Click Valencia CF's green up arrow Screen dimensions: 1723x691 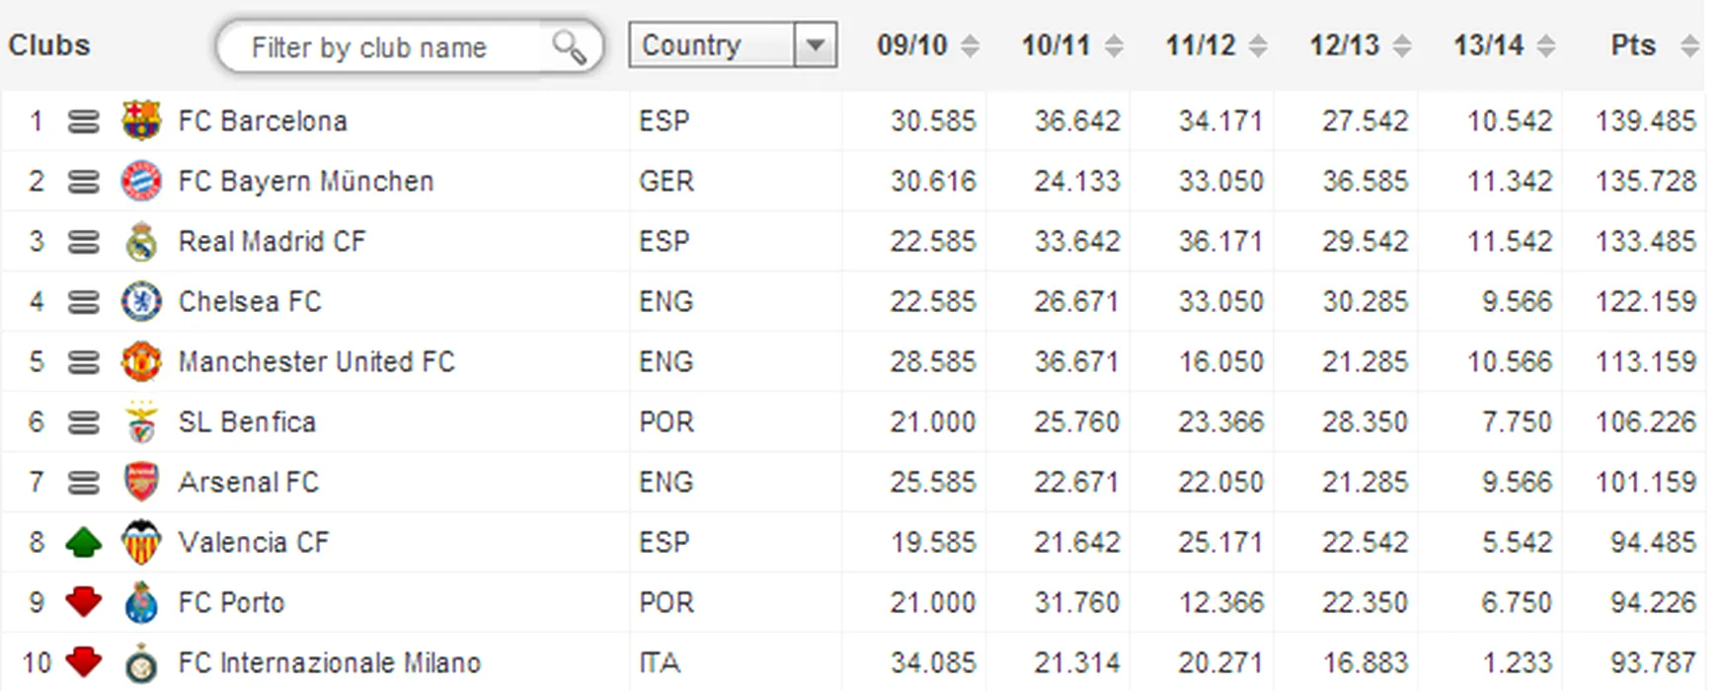(x=84, y=543)
